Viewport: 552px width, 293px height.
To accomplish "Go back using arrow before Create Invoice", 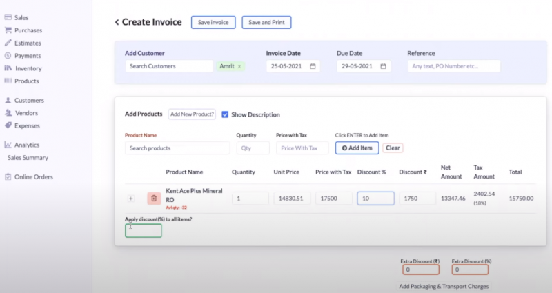I will (x=117, y=23).
